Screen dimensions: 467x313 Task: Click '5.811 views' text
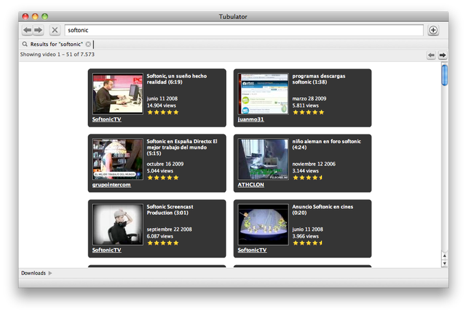(x=306, y=105)
